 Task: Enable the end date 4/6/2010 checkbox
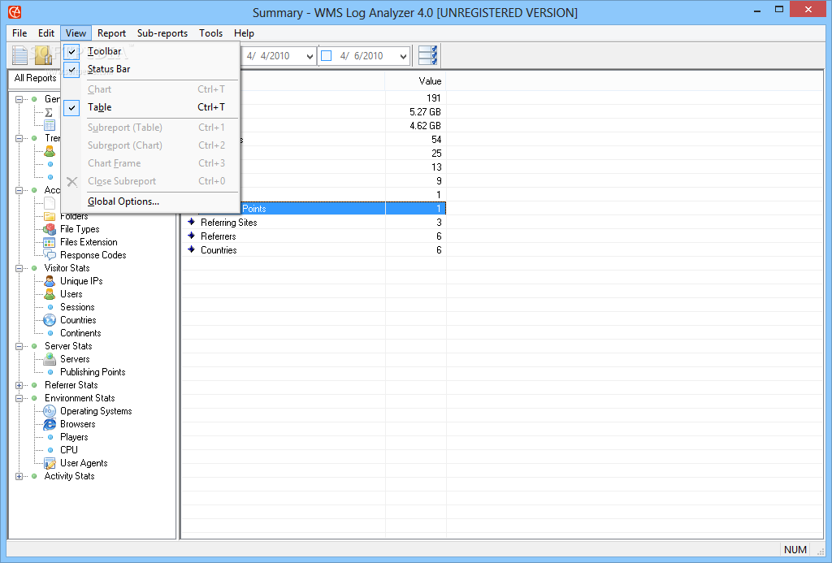[x=327, y=56]
